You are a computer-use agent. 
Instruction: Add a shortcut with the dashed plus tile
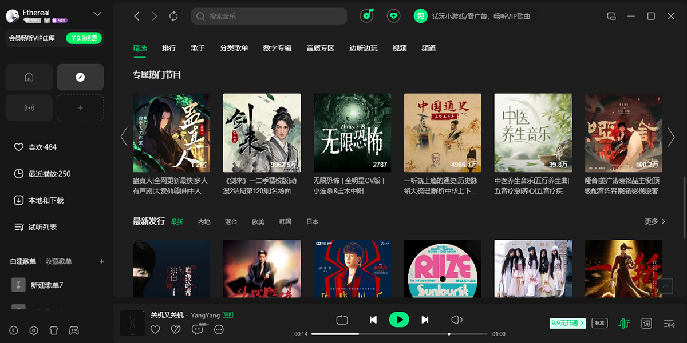80,107
